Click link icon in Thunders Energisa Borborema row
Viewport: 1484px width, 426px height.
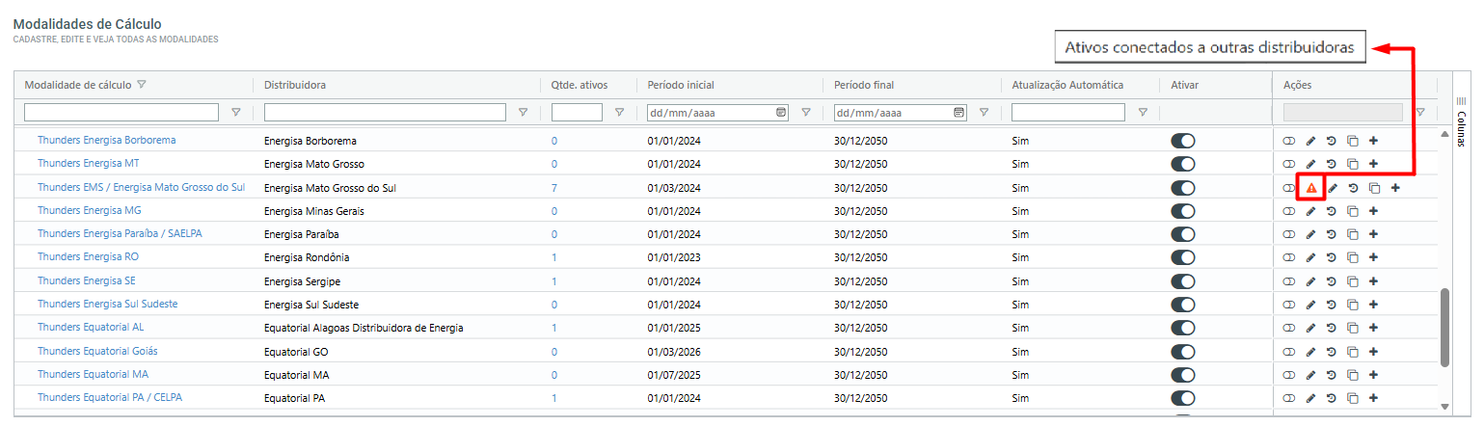[1289, 141]
